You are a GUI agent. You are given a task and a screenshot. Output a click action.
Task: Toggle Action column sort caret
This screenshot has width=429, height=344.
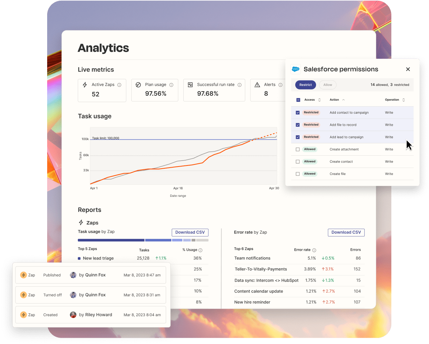click(343, 100)
